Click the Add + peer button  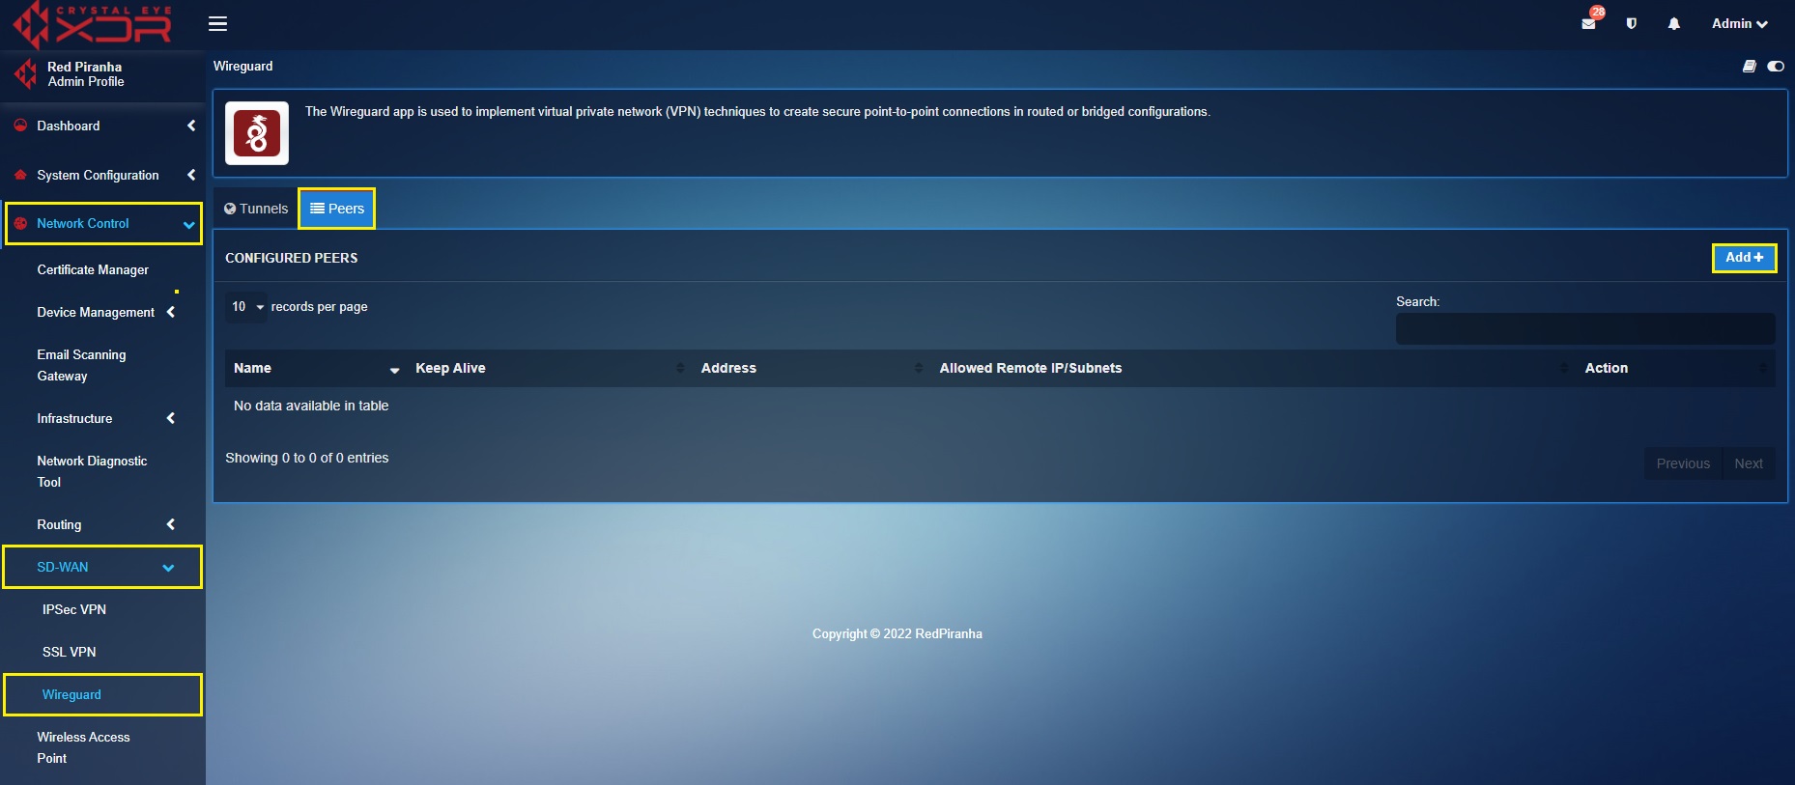click(x=1745, y=258)
